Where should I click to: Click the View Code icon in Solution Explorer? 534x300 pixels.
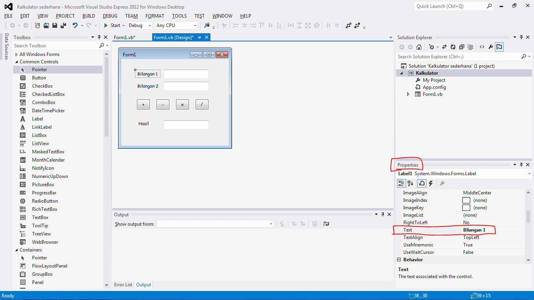tap(482, 47)
